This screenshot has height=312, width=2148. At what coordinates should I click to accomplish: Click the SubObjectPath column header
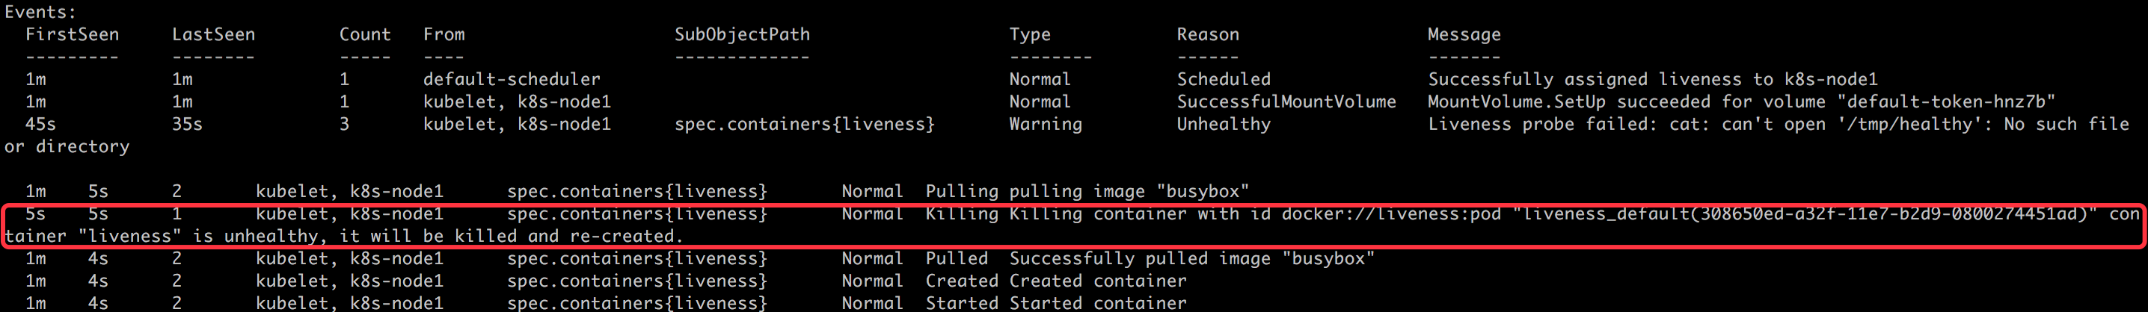point(741,34)
